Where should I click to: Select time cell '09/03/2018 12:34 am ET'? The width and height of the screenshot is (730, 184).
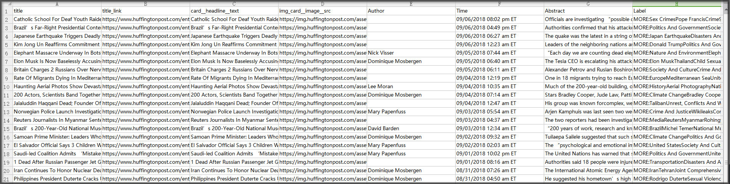500,128
